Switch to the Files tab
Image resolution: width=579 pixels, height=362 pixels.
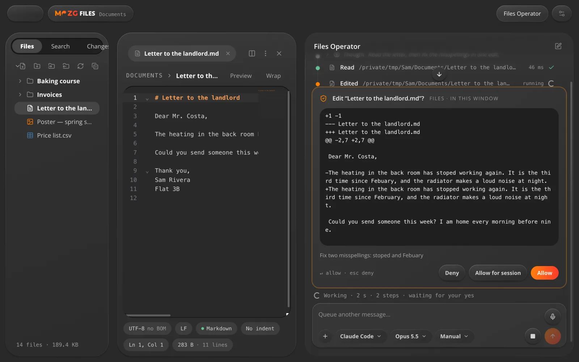(27, 46)
